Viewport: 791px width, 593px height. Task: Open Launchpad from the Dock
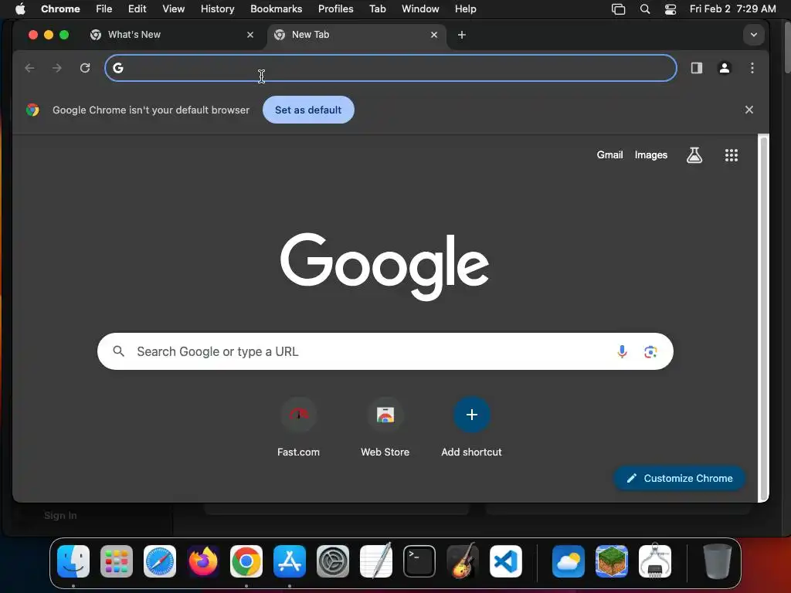tap(117, 561)
